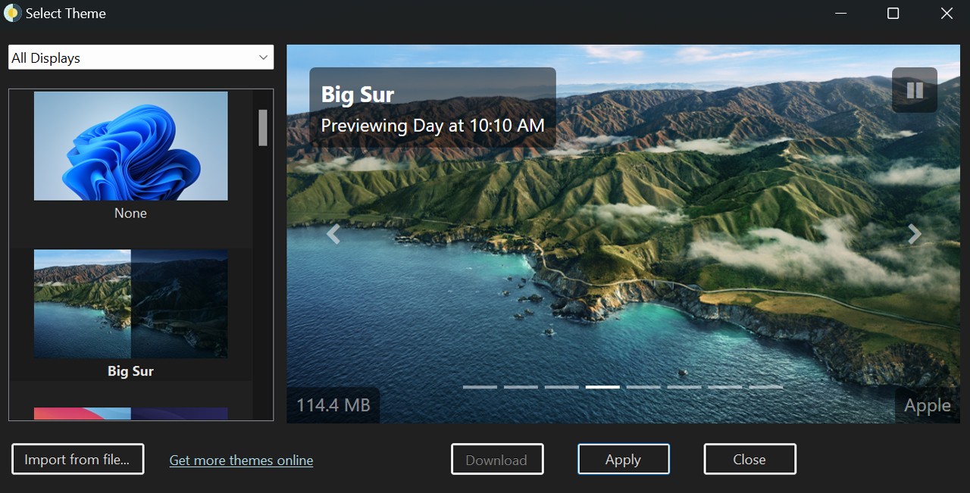This screenshot has height=493, width=970.
Task: Pause the theme preview slideshow
Action: pyautogui.click(x=915, y=91)
